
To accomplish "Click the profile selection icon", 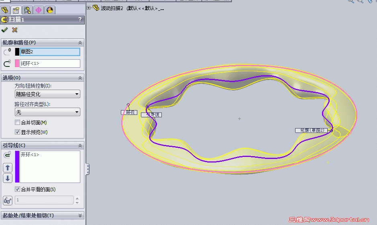I will click(7, 52).
